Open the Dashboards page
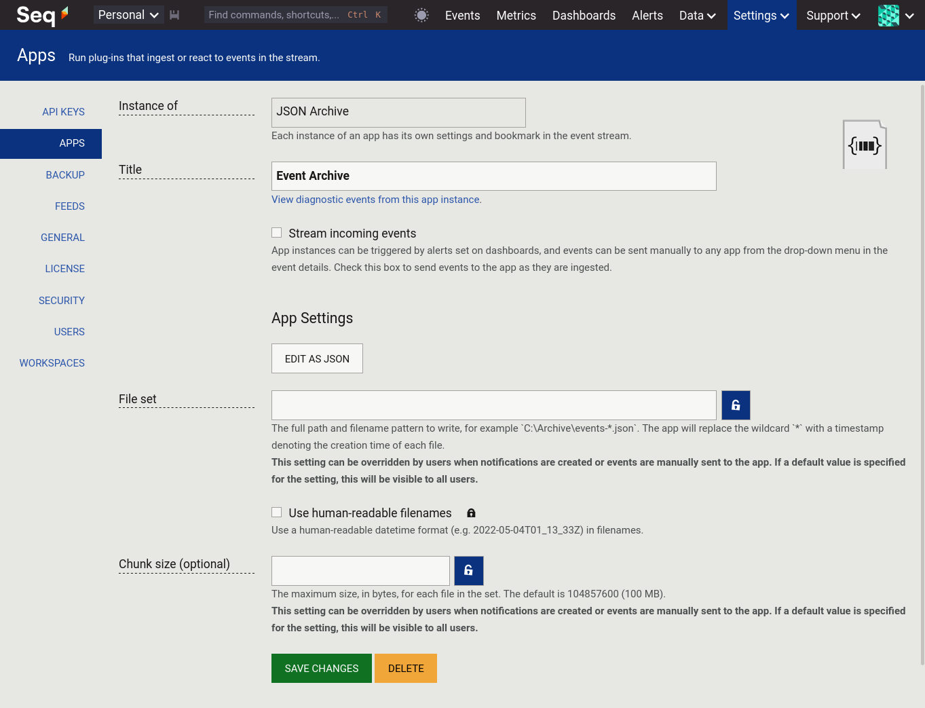 pyautogui.click(x=584, y=15)
